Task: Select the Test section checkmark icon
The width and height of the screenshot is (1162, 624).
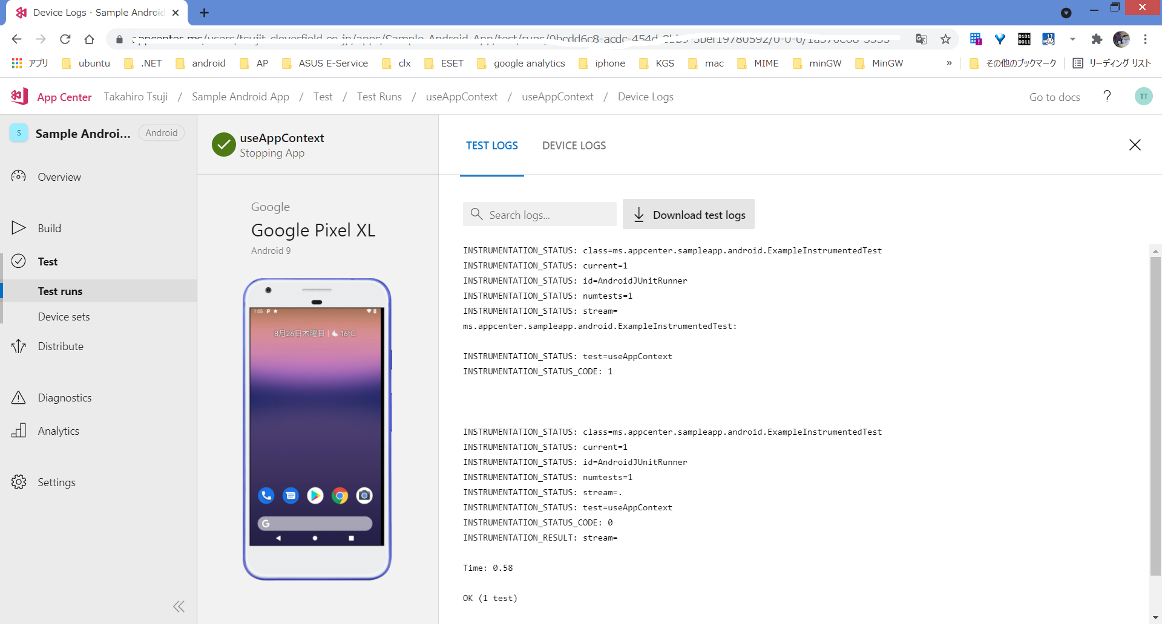Action: (x=19, y=261)
